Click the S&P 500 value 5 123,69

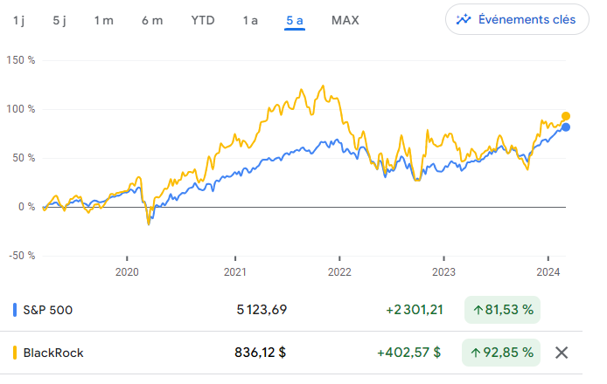pyautogui.click(x=262, y=310)
